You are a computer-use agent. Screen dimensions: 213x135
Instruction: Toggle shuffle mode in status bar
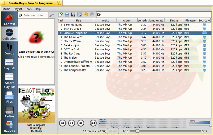(x=115, y=131)
